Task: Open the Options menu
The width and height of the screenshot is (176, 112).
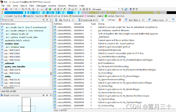Action: click(62, 6)
